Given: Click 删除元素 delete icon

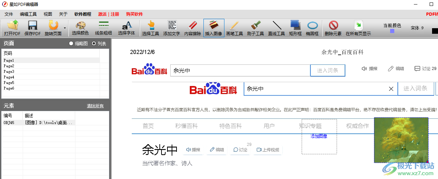Looking at the screenshot, I should [x=333, y=28].
